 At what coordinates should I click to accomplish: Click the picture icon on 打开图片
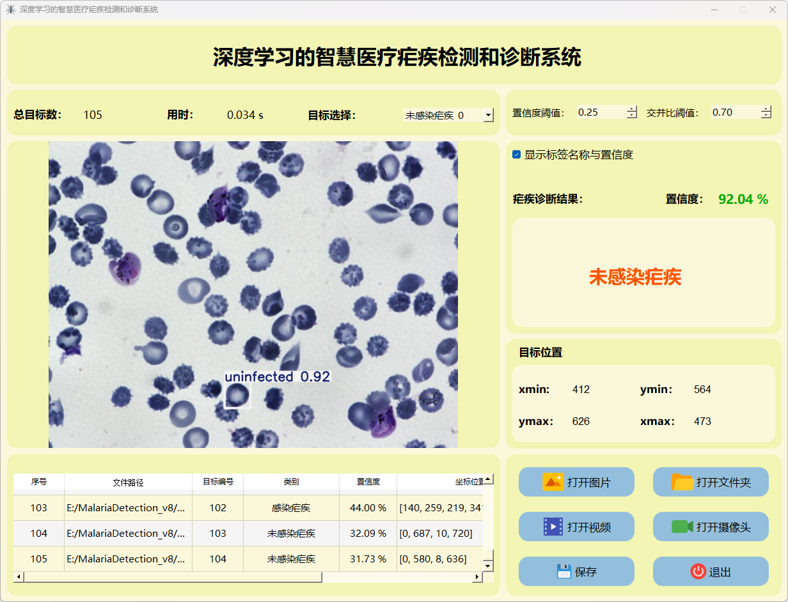pyautogui.click(x=553, y=482)
